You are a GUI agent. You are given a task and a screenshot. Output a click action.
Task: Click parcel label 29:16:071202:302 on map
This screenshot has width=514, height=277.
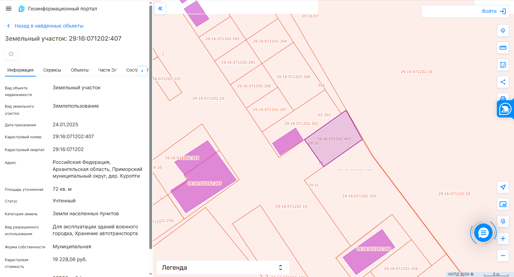[x=301, y=124]
